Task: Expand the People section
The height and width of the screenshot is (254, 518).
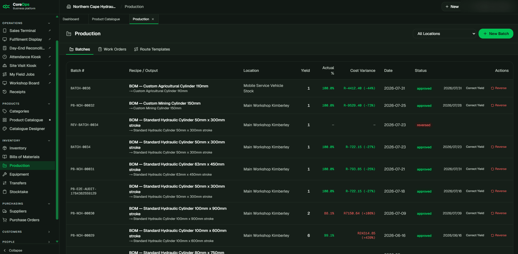Action: pyautogui.click(x=49, y=242)
